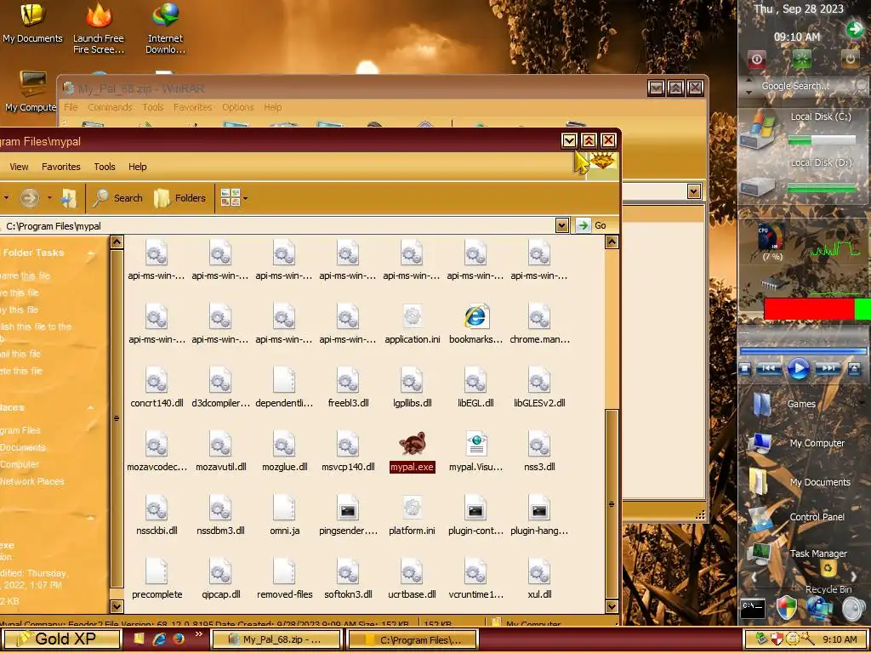Select libGLESv2.dll file

coord(539,389)
